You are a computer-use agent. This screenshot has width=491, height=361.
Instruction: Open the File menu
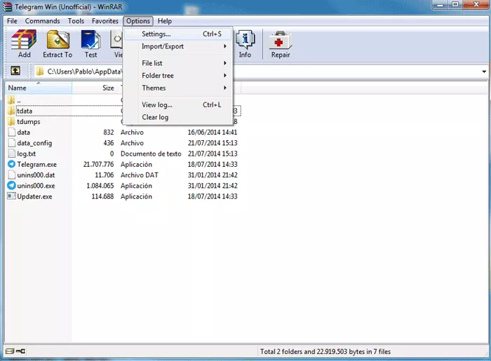click(x=12, y=21)
